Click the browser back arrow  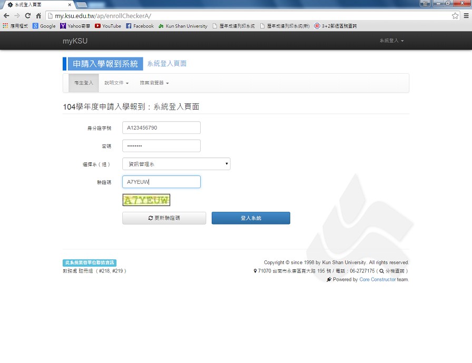(6, 16)
